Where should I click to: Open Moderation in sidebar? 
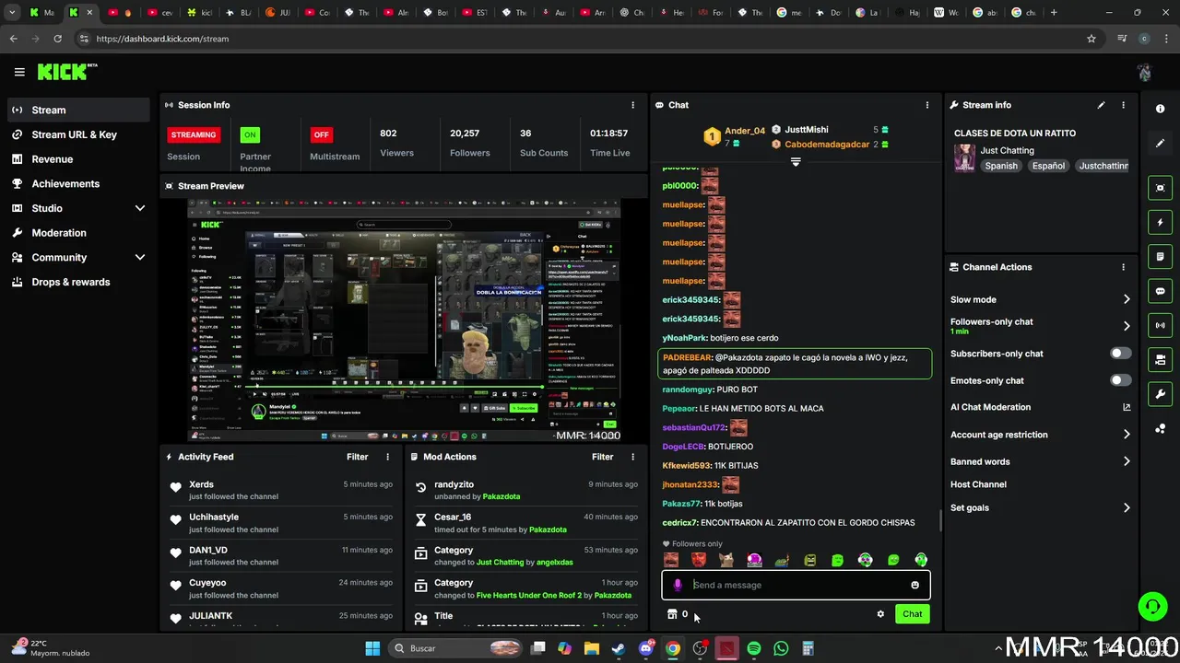(x=79, y=233)
